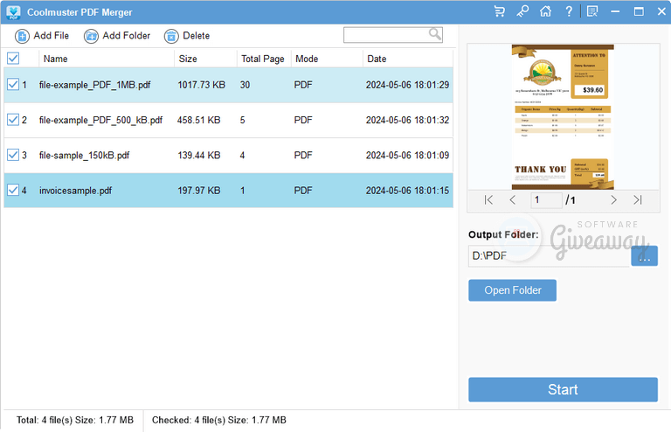671x432 pixels.
Task: Uncheck file-example_PDF_500_kB.pdf checkbox
Action: click(x=13, y=120)
